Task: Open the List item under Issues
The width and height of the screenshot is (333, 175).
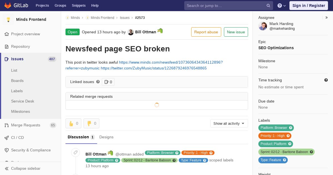Action: tap(14, 70)
